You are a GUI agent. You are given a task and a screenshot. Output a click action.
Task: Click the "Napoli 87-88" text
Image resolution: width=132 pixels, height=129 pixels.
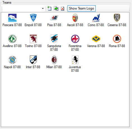pos(12,67)
